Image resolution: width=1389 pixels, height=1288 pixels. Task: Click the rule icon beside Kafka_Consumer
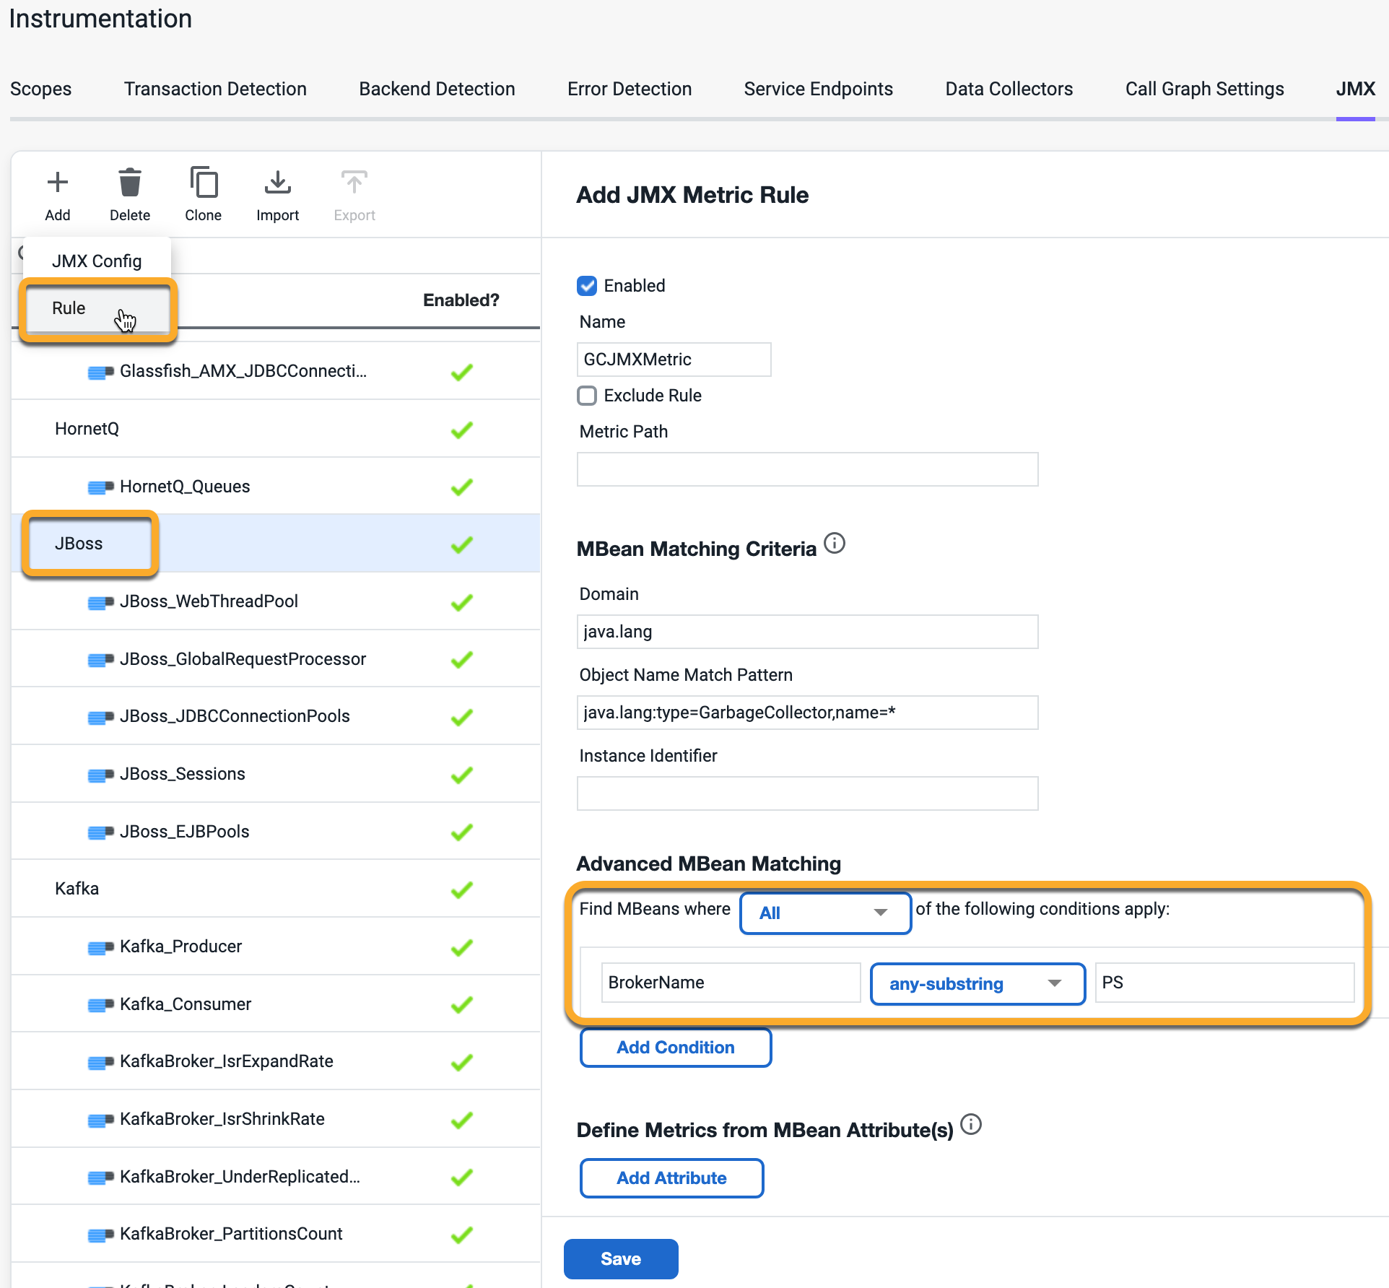[x=100, y=1005]
